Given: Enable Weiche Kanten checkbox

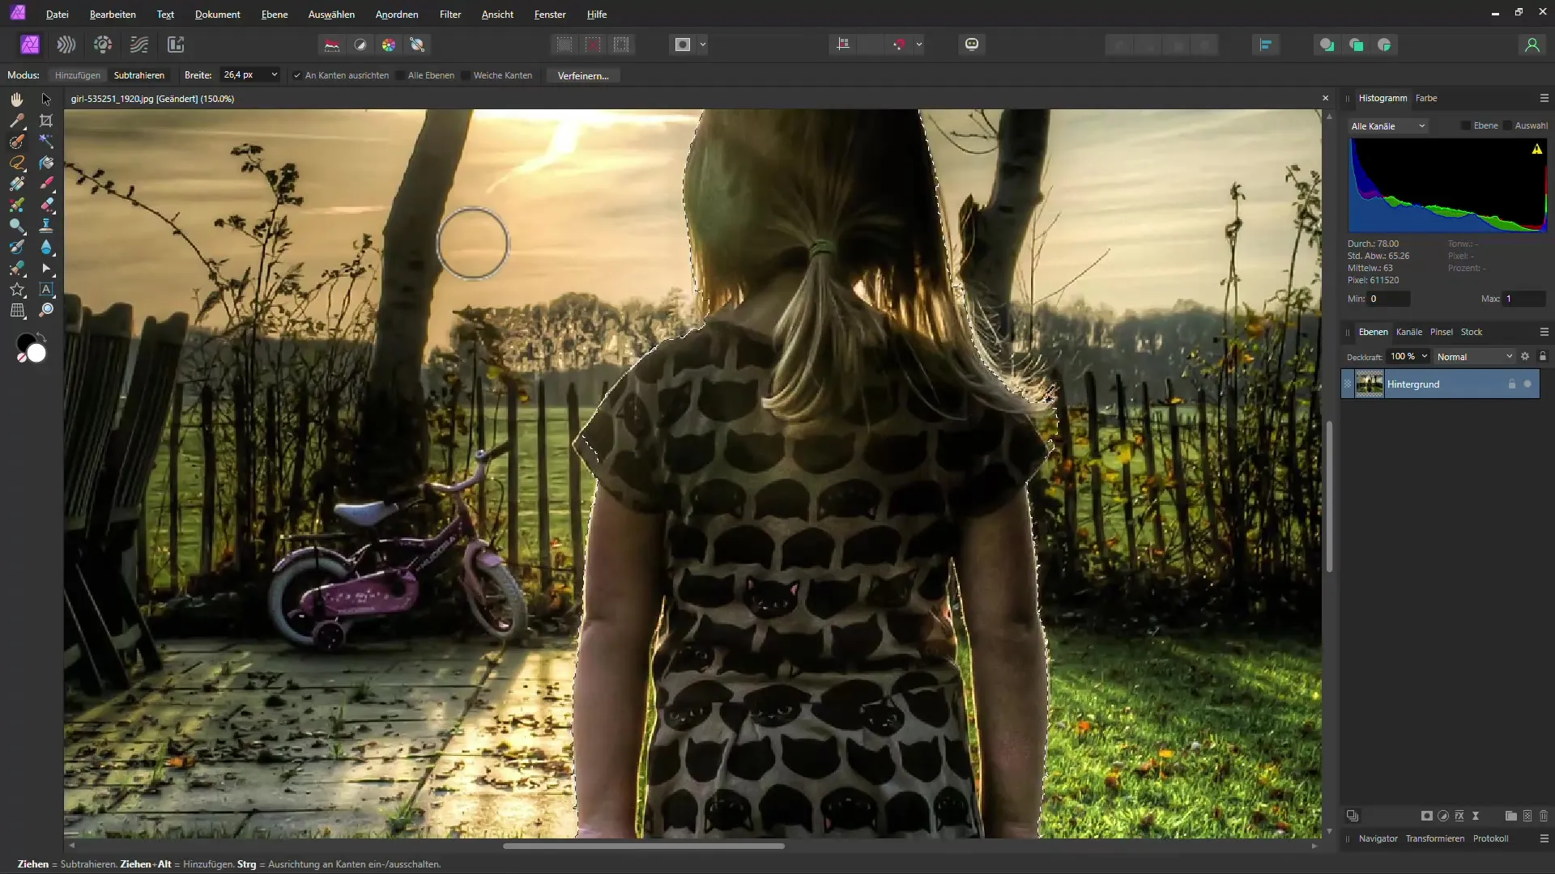Looking at the screenshot, I should tap(466, 75).
